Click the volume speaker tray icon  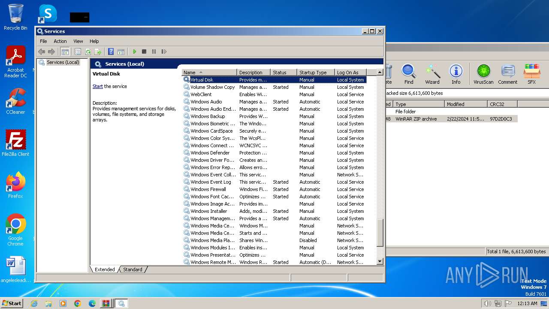coord(487,303)
